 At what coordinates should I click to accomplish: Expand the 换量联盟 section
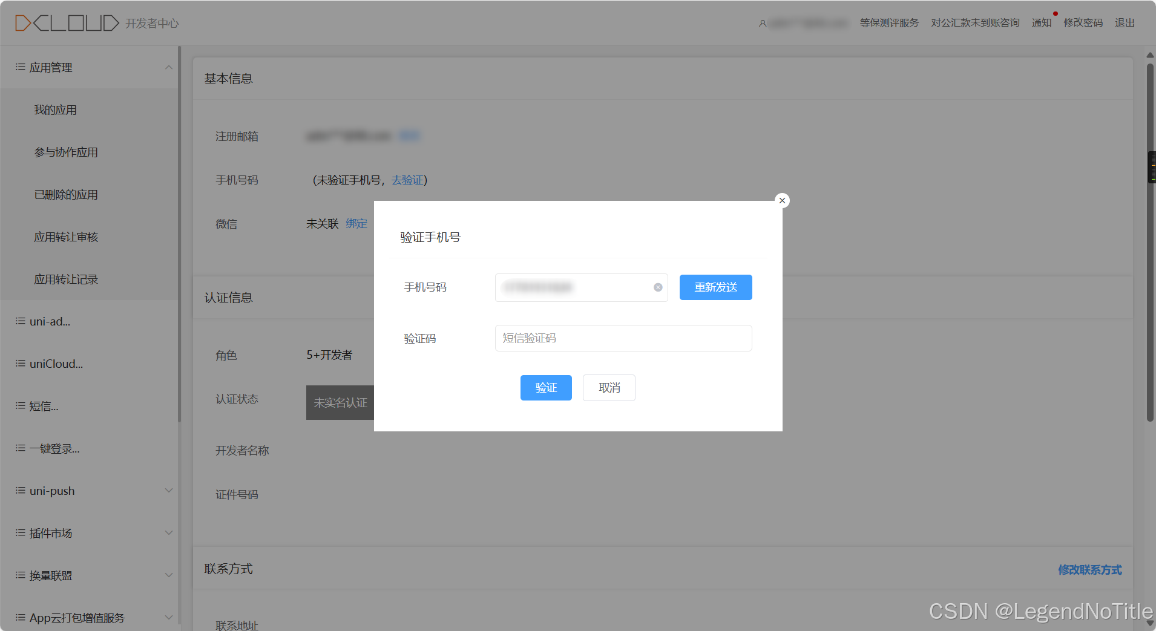pos(169,575)
